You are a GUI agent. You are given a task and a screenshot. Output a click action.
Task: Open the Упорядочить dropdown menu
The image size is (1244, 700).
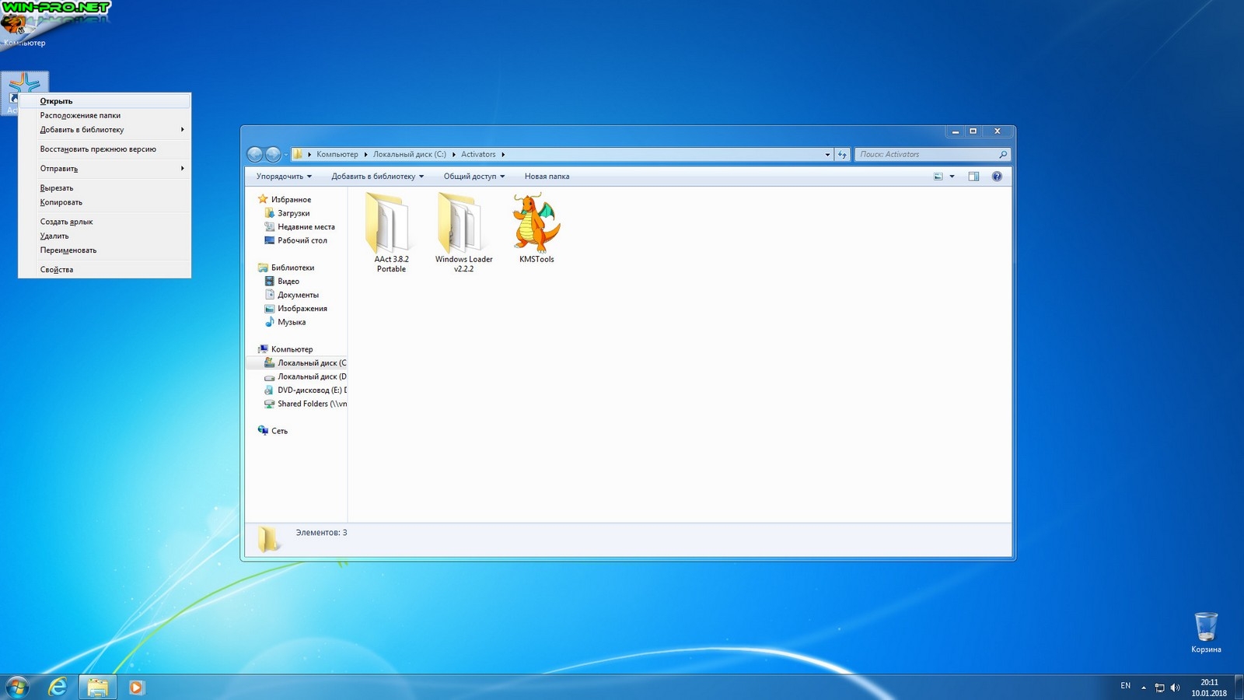(x=284, y=177)
